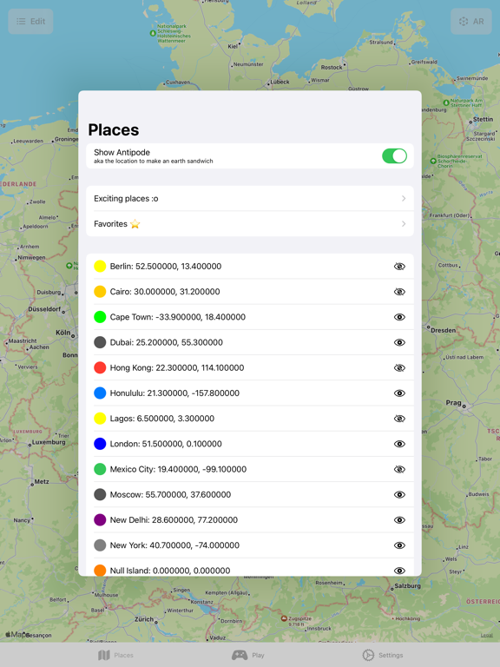The width and height of the screenshot is (500, 667).
Task: Click Hong Kong's red color dot
Action: pos(100,368)
